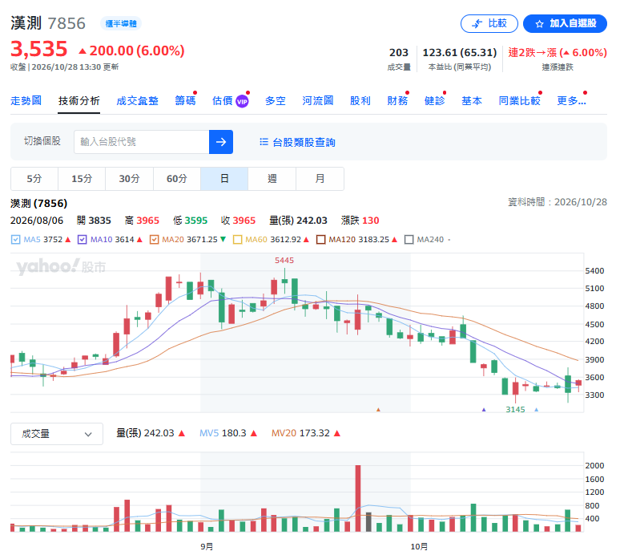The width and height of the screenshot is (620, 551).
Task: Click the dark gray volume bar
Action: pyautogui.click(x=368, y=521)
